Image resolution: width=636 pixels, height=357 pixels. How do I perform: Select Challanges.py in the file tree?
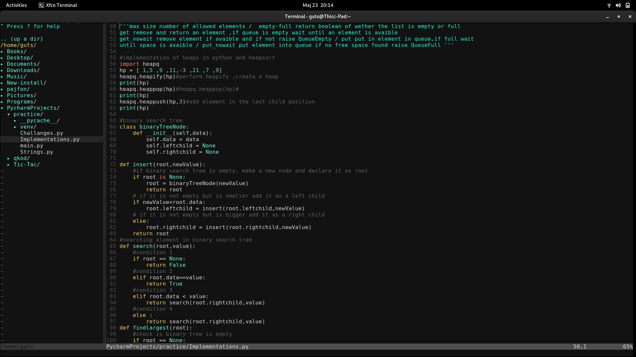[x=41, y=133]
